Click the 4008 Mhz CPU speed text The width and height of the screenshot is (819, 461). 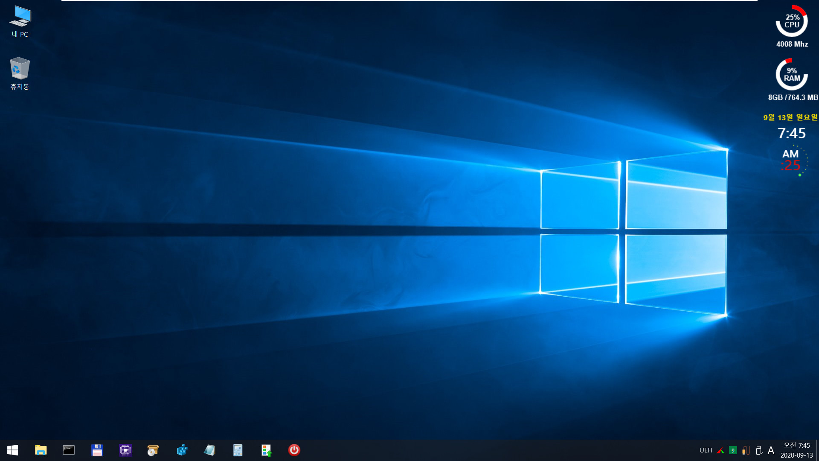coord(792,44)
